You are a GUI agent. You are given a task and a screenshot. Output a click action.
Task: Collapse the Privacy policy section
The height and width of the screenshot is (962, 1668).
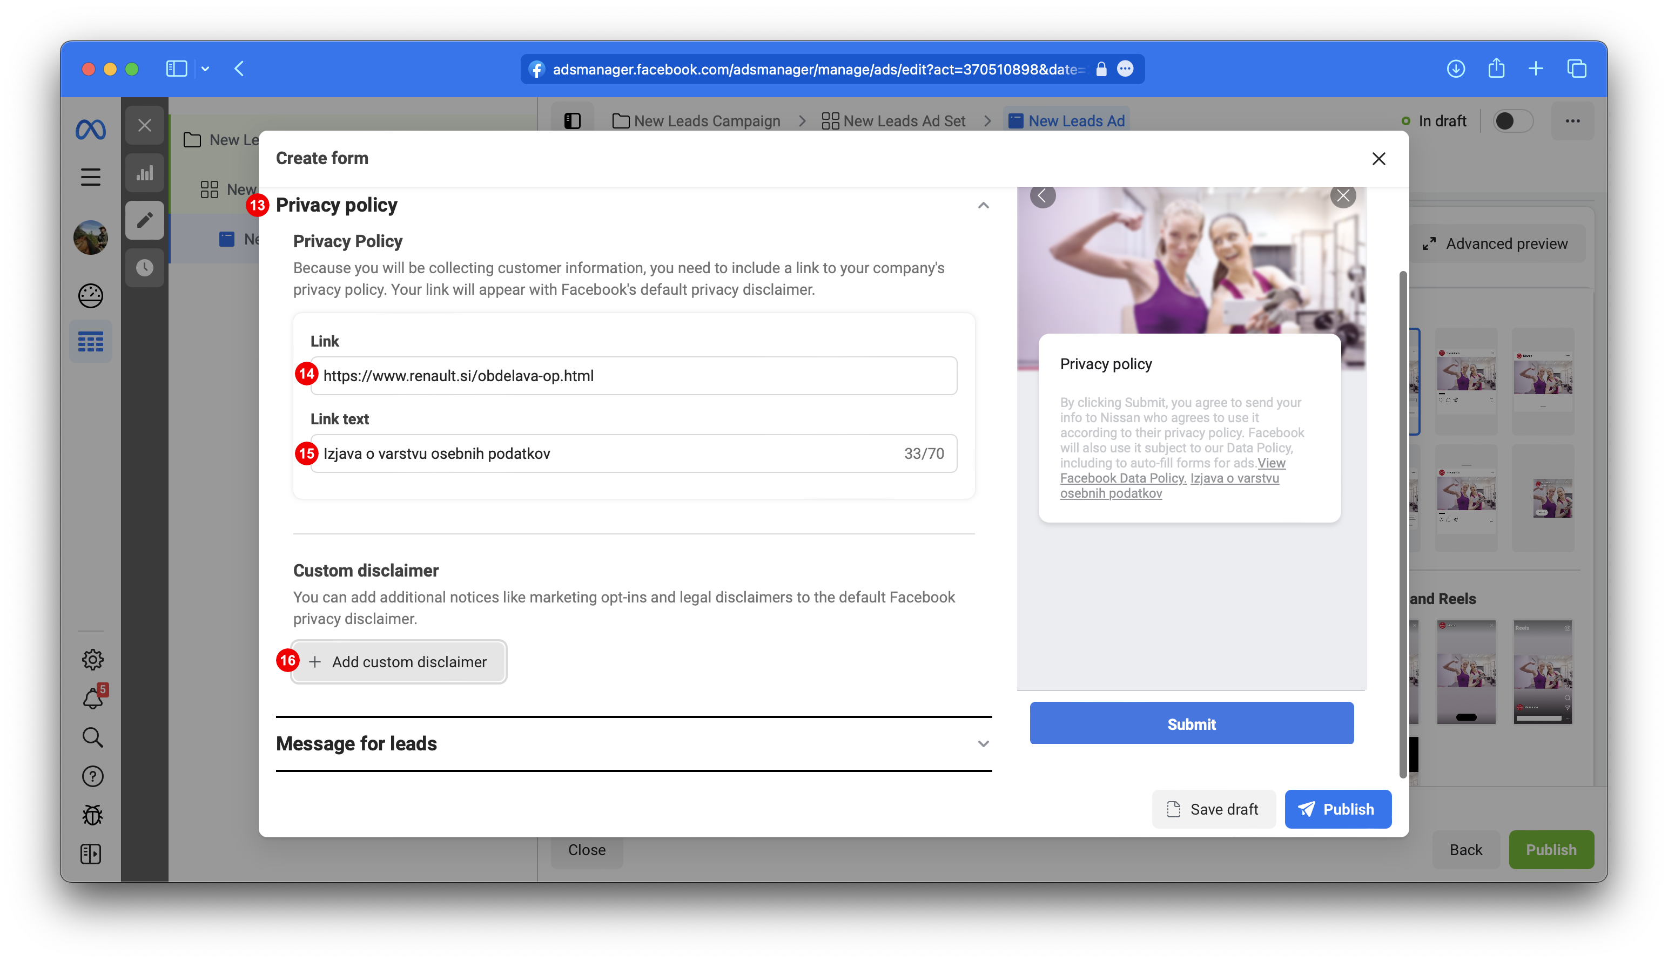(x=983, y=206)
